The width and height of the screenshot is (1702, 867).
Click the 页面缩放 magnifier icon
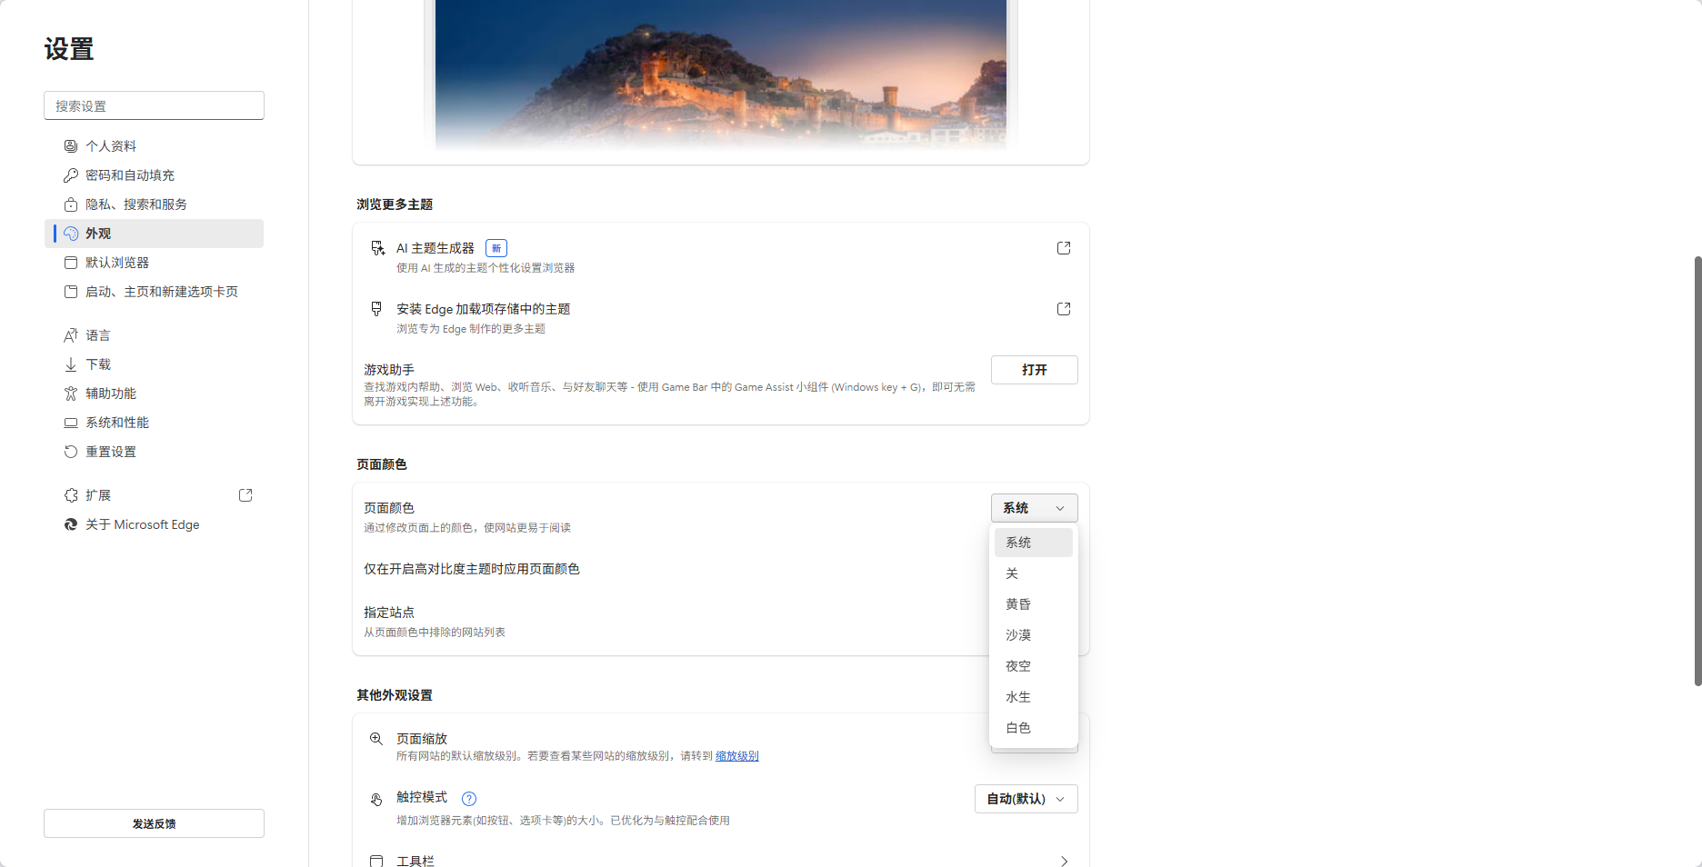click(375, 739)
